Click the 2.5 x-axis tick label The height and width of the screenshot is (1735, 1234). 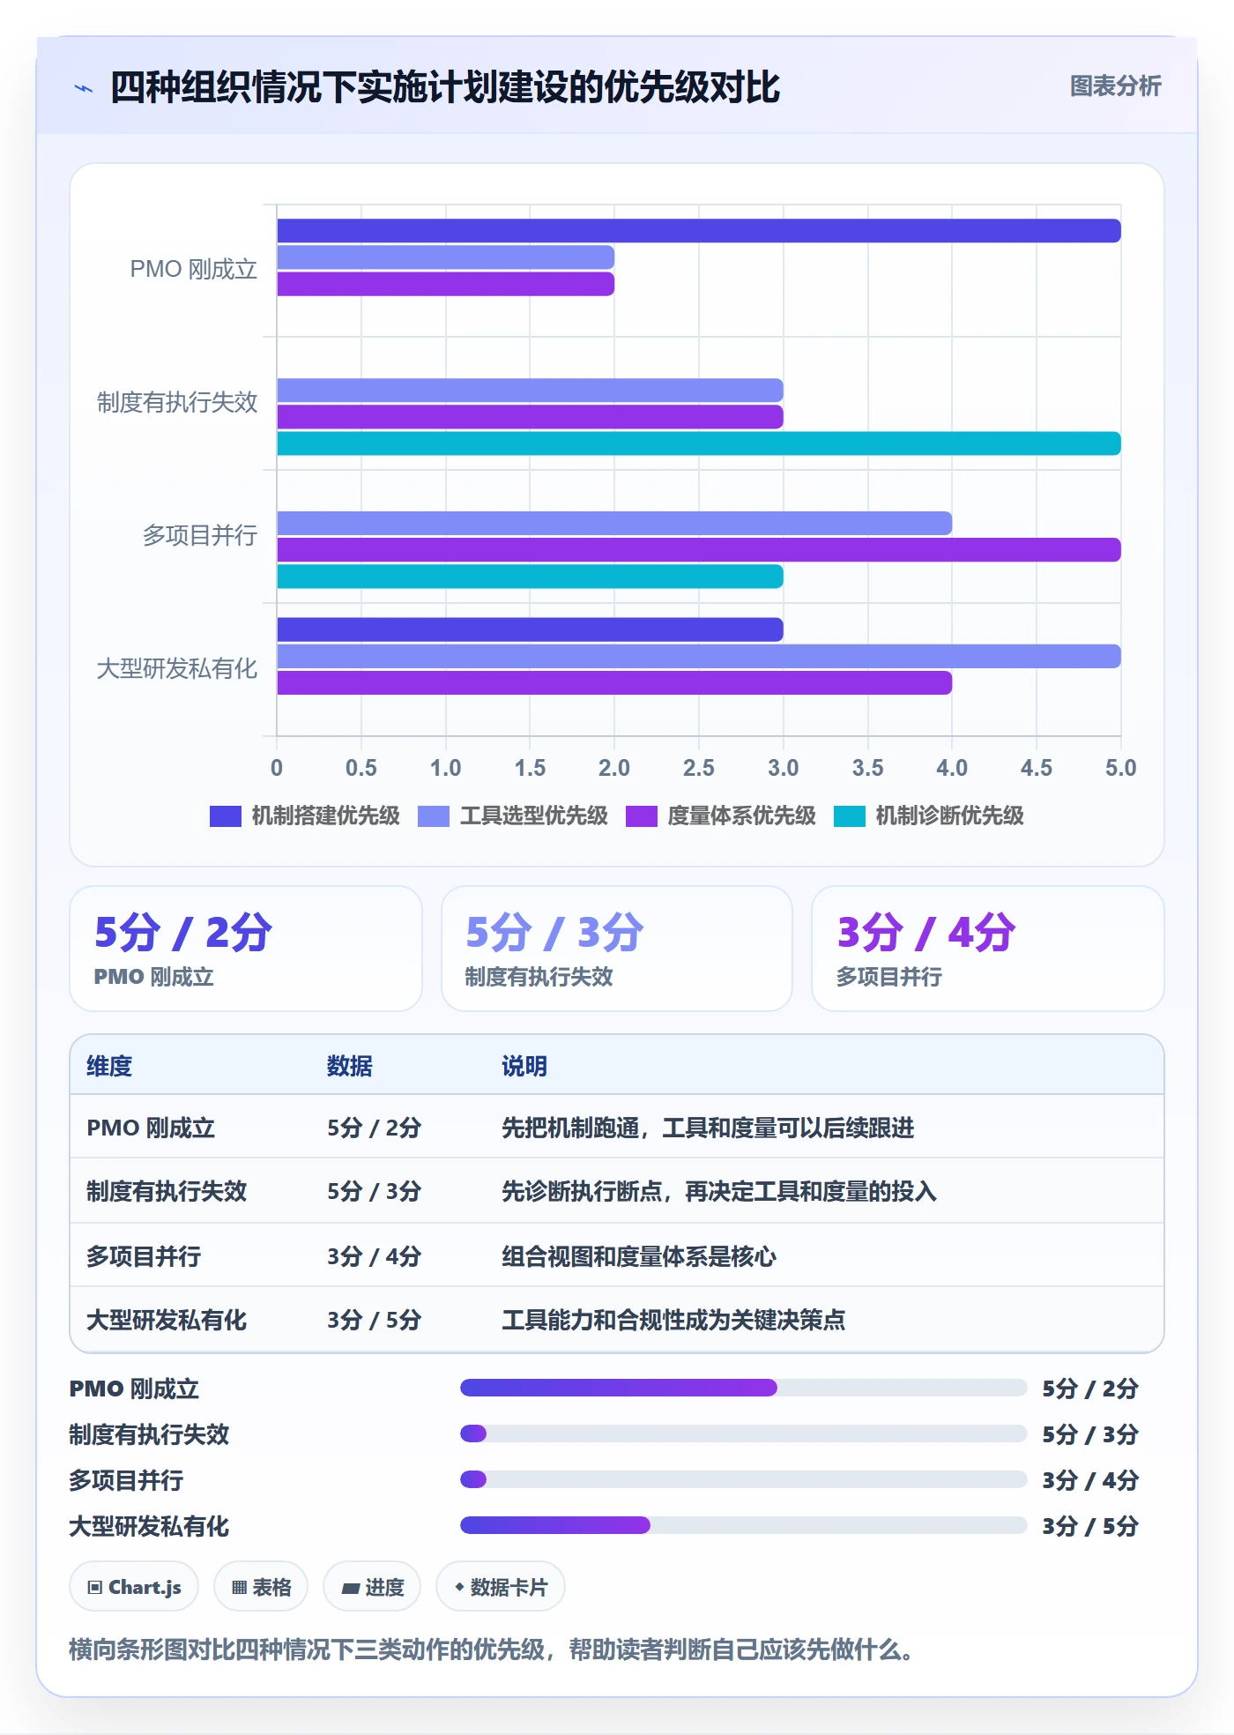(699, 768)
